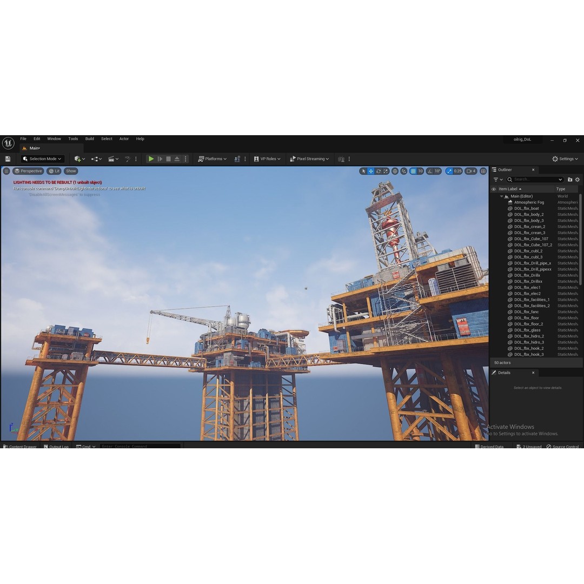
Task: Open the Build menu
Action: click(89, 139)
